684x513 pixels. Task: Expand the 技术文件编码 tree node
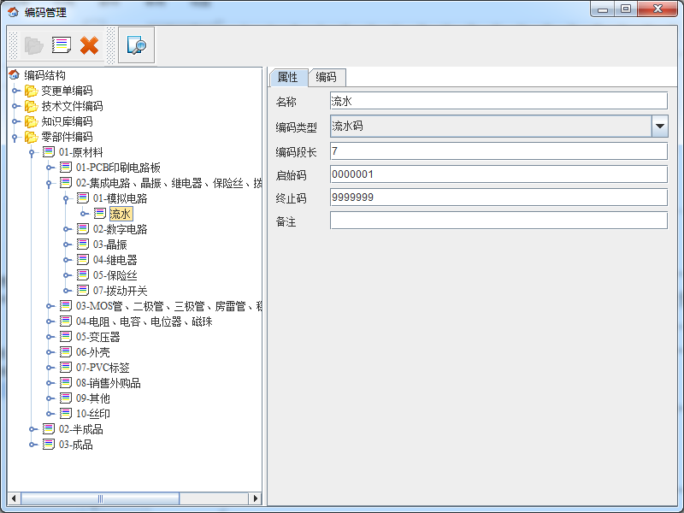15,106
